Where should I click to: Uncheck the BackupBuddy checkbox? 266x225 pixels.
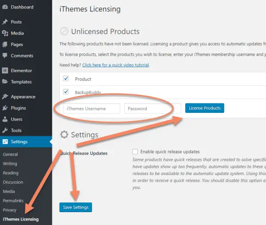pos(66,92)
